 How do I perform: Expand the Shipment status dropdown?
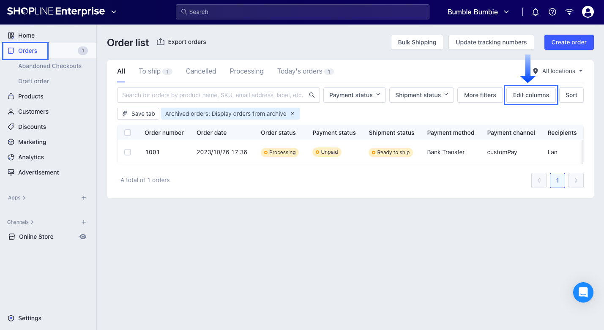421,95
